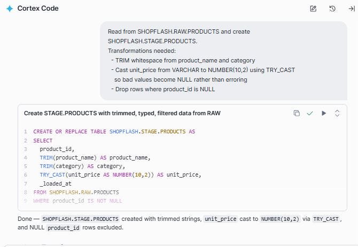The image size is (358, 247).
Task: Run the SQL with the play button
Action: click(x=323, y=113)
